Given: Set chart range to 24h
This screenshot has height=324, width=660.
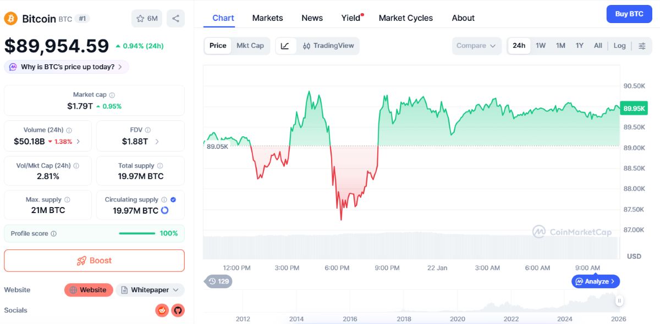Looking at the screenshot, I should pyautogui.click(x=519, y=46).
